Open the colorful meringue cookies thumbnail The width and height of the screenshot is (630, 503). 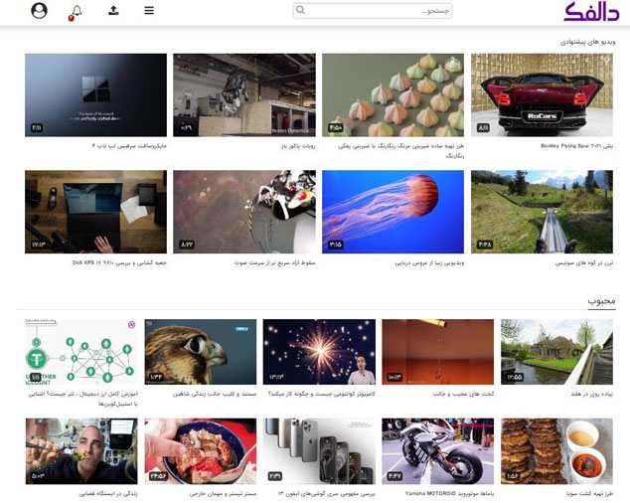[x=393, y=95]
